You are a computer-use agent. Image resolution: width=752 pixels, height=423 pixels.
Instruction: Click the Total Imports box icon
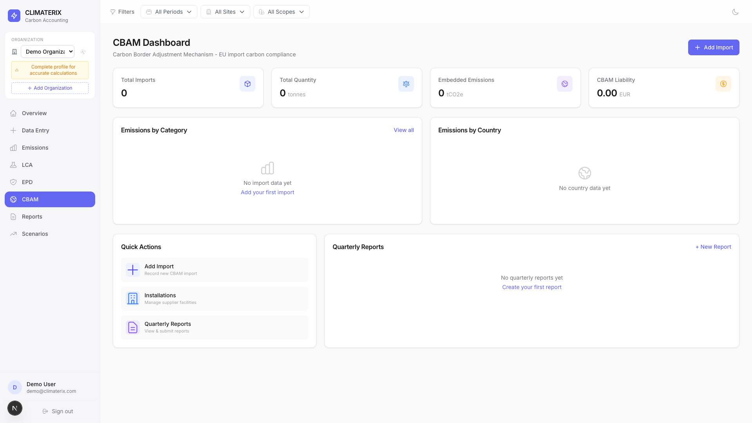tap(247, 84)
